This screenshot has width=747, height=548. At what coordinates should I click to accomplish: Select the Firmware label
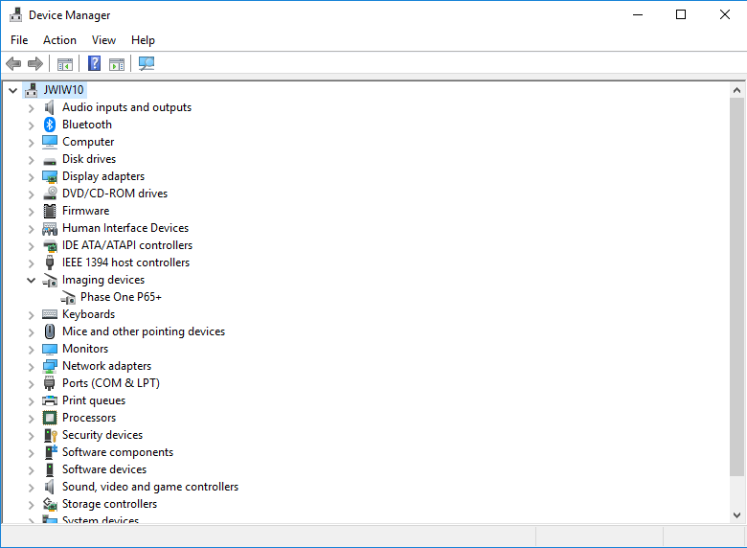[x=86, y=211]
